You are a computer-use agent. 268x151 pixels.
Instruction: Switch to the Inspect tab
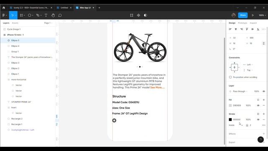tap(253, 23)
